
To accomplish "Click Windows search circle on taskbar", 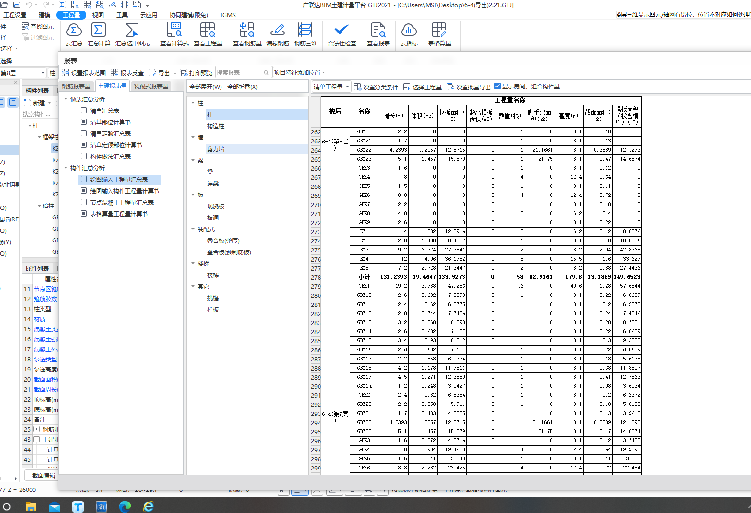I will [7, 506].
